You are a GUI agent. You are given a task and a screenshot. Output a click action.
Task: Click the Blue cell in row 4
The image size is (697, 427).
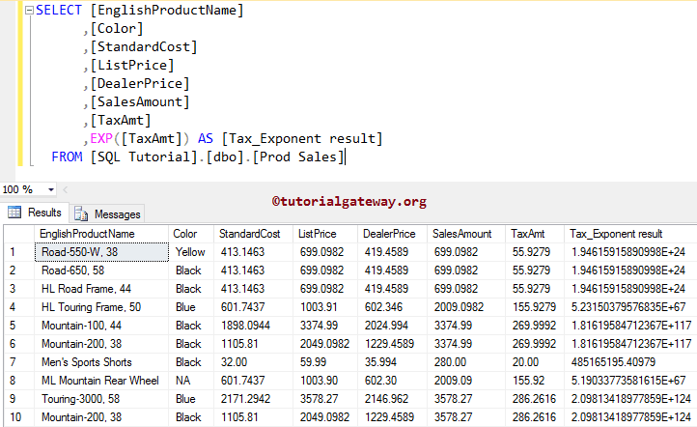pyautogui.click(x=191, y=307)
